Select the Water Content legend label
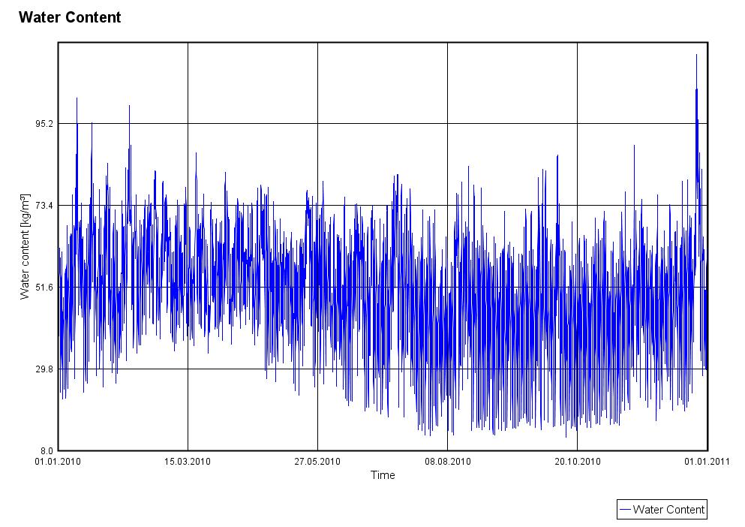 (668, 510)
